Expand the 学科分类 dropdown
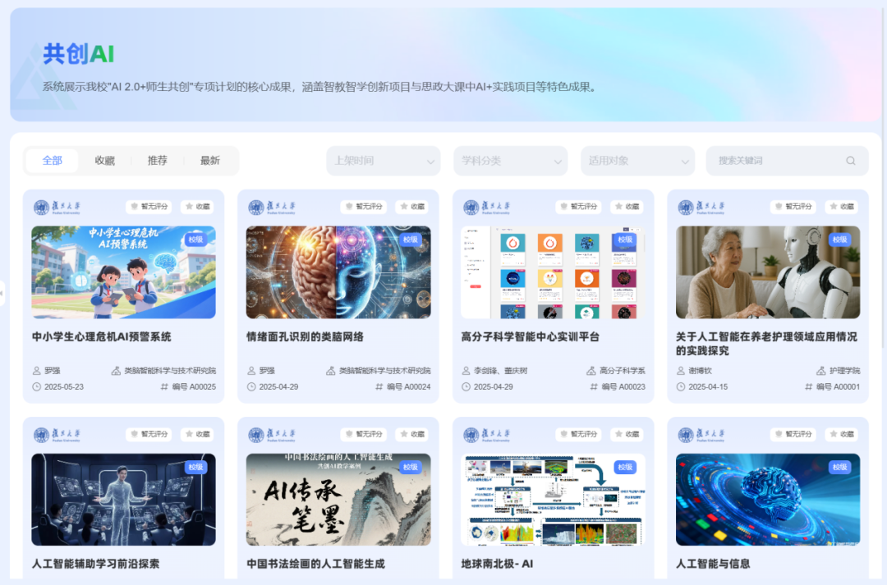Screen dimensions: 887x585 pos(510,160)
